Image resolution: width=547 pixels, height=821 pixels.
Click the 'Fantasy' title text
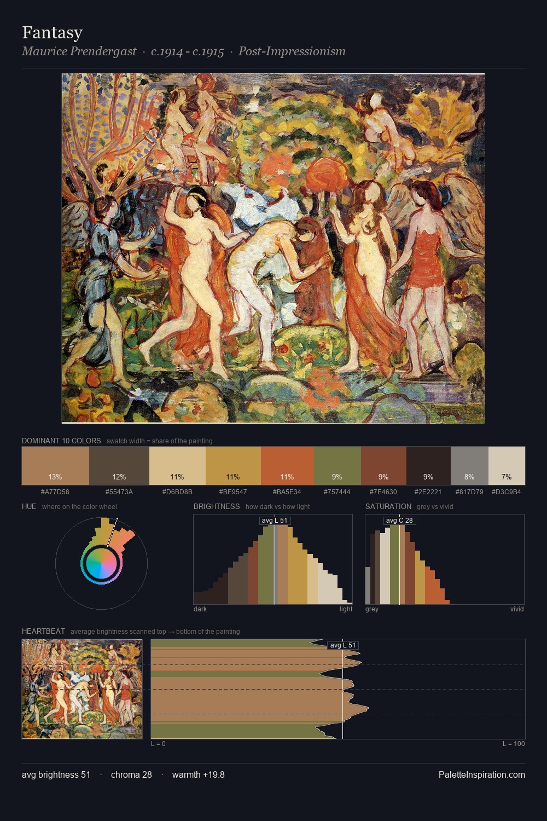[x=53, y=33]
